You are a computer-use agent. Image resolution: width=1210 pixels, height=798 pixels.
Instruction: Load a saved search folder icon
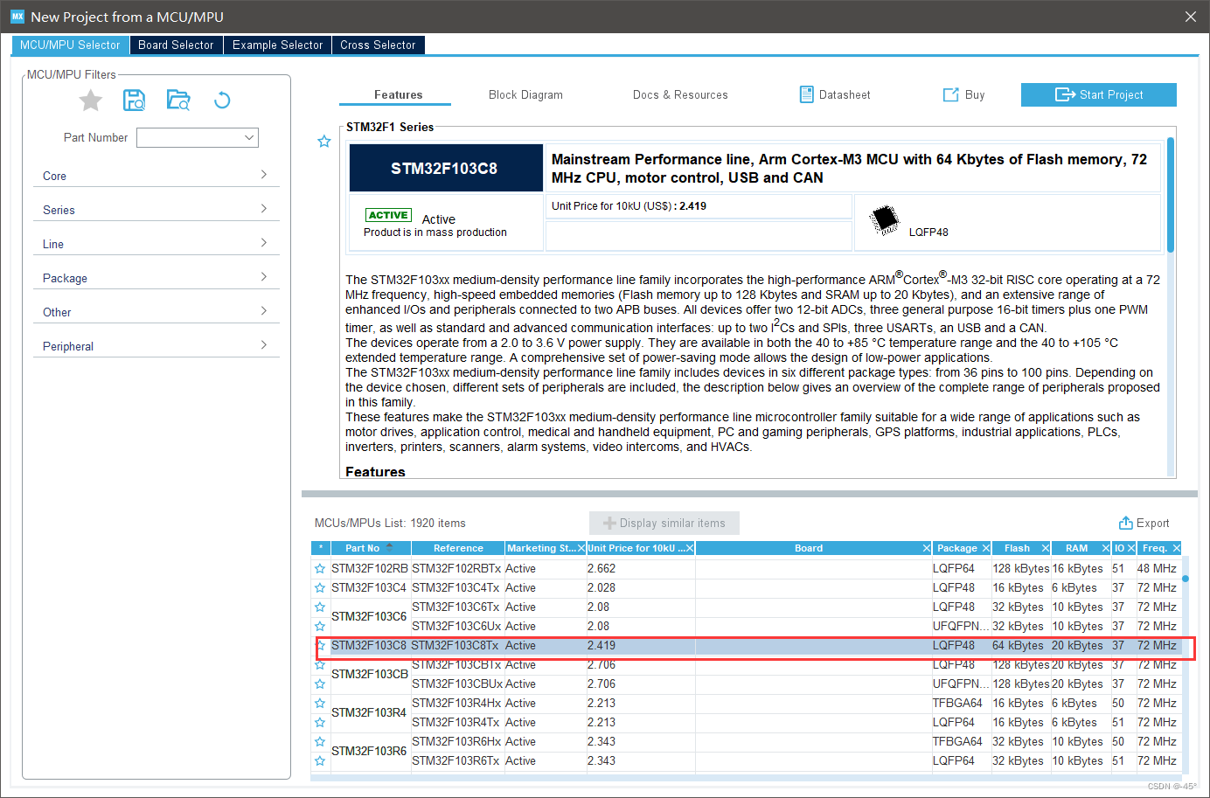[x=178, y=100]
